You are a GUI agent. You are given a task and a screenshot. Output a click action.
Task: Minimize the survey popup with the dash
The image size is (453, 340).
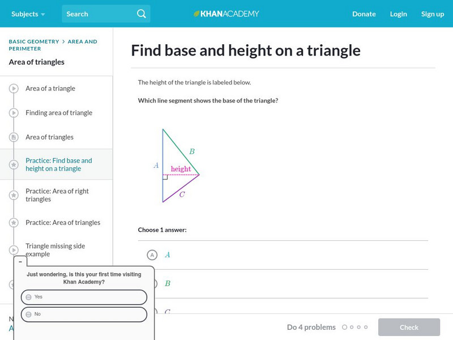tap(20, 262)
